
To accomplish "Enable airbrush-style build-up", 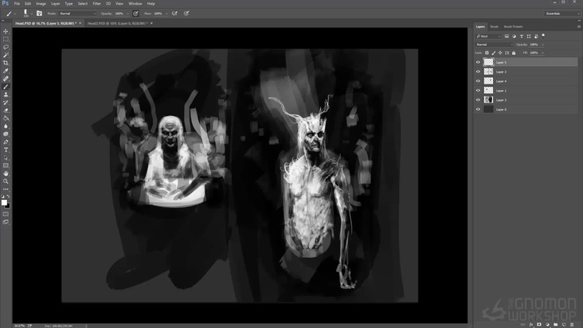I will (x=174, y=14).
